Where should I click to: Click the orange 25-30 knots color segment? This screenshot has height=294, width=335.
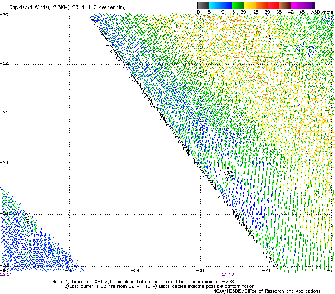coord(262,5)
